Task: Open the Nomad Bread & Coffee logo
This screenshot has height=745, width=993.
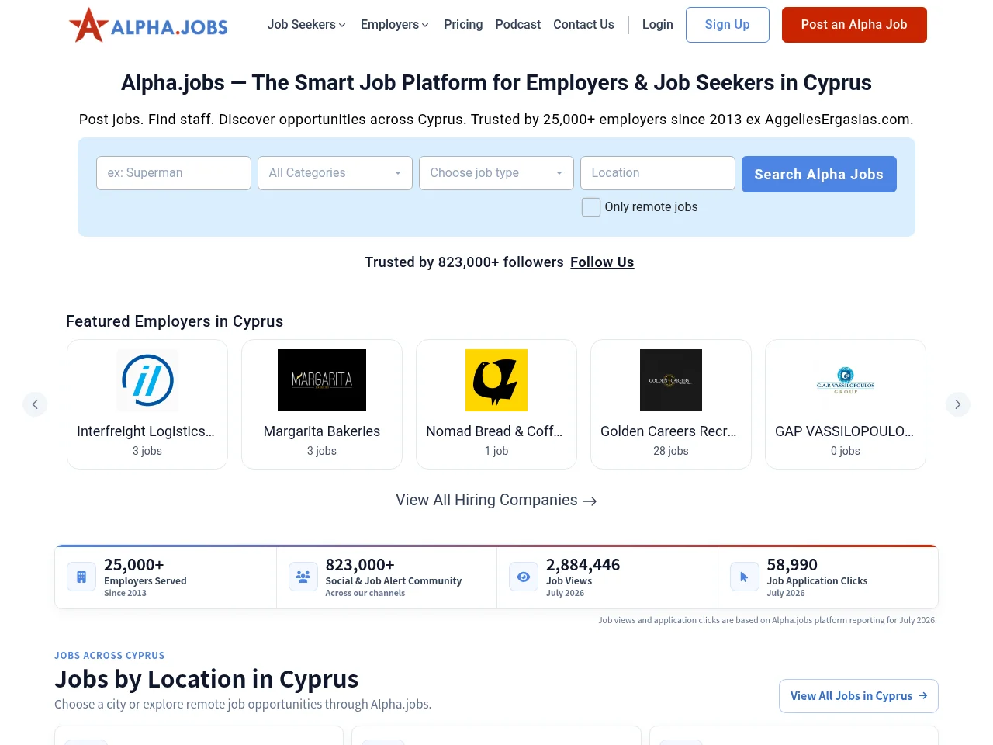Action: (x=496, y=380)
